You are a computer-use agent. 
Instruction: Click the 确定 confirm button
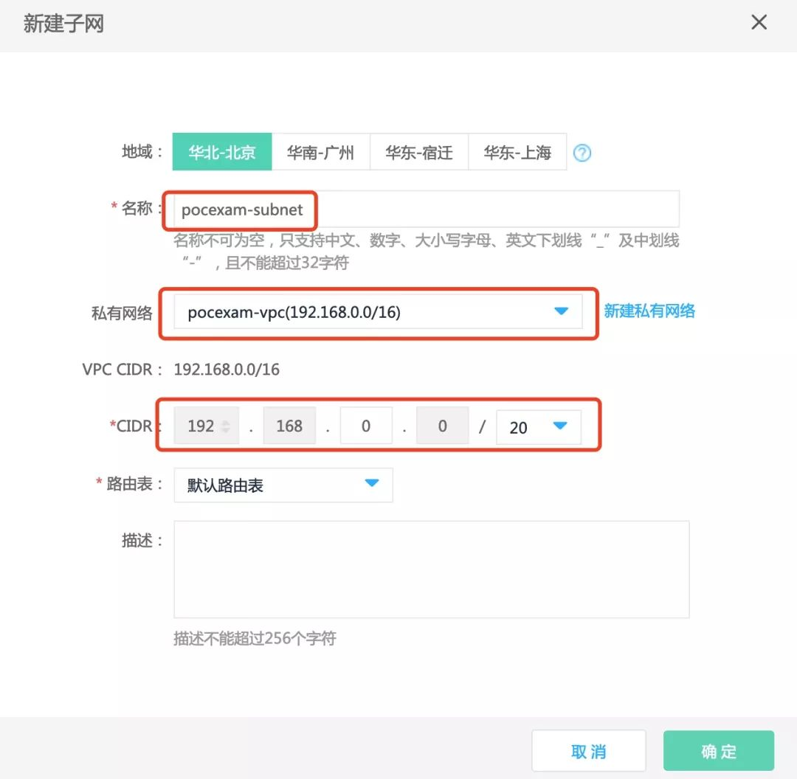click(718, 750)
